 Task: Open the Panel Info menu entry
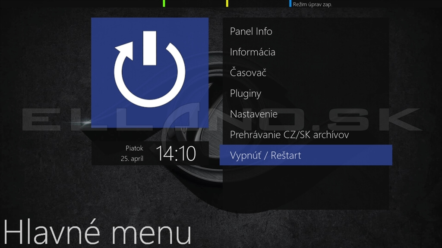pos(306,31)
